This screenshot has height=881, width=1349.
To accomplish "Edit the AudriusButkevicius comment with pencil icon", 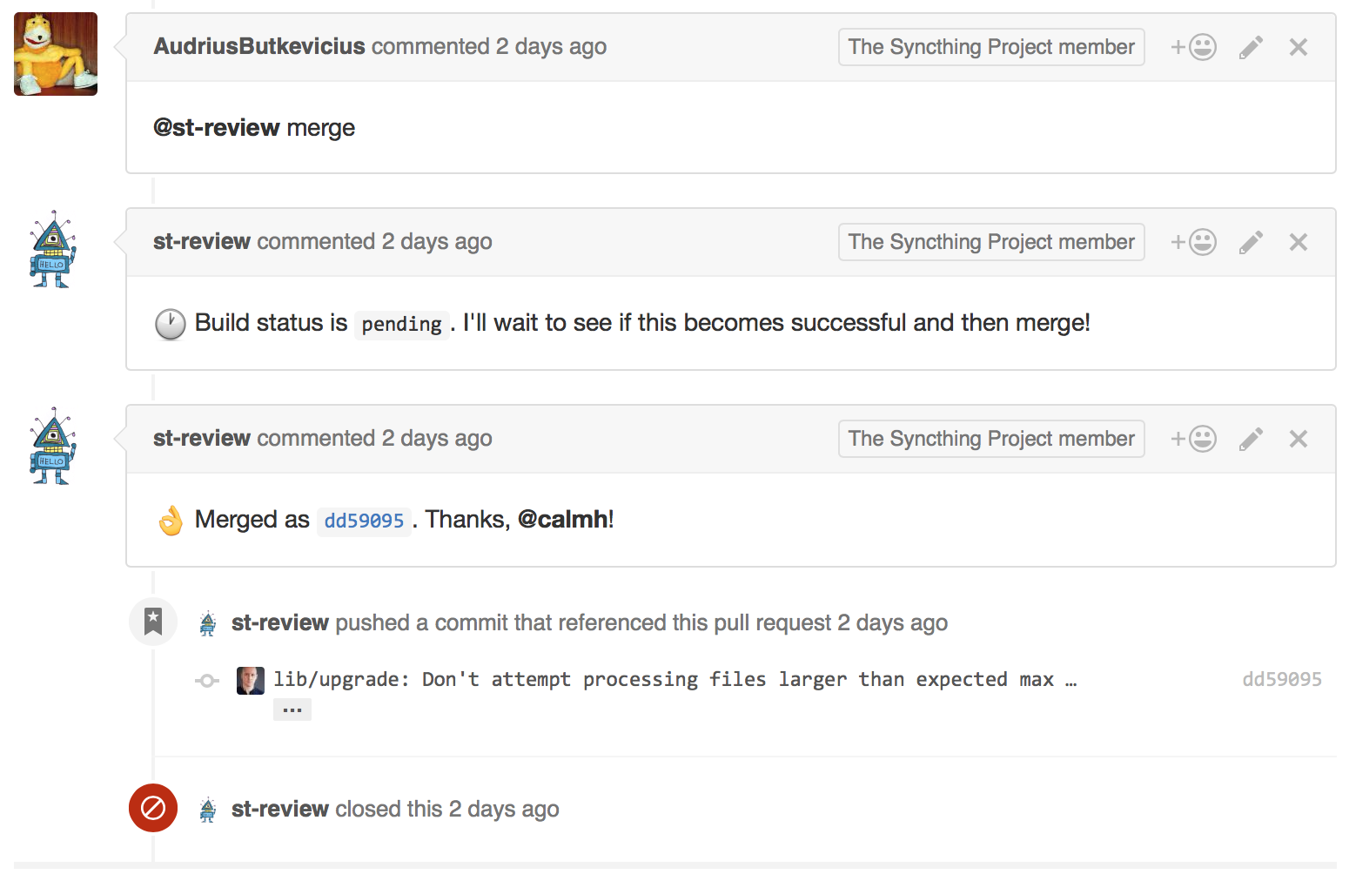I will (1251, 47).
